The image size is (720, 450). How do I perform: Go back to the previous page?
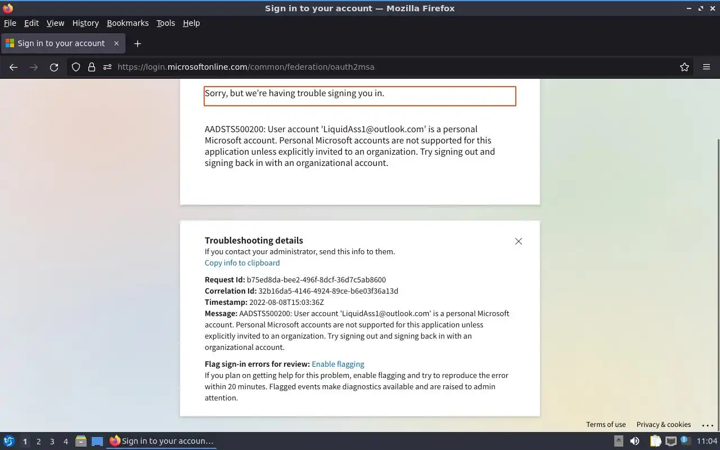coord(13,67)
